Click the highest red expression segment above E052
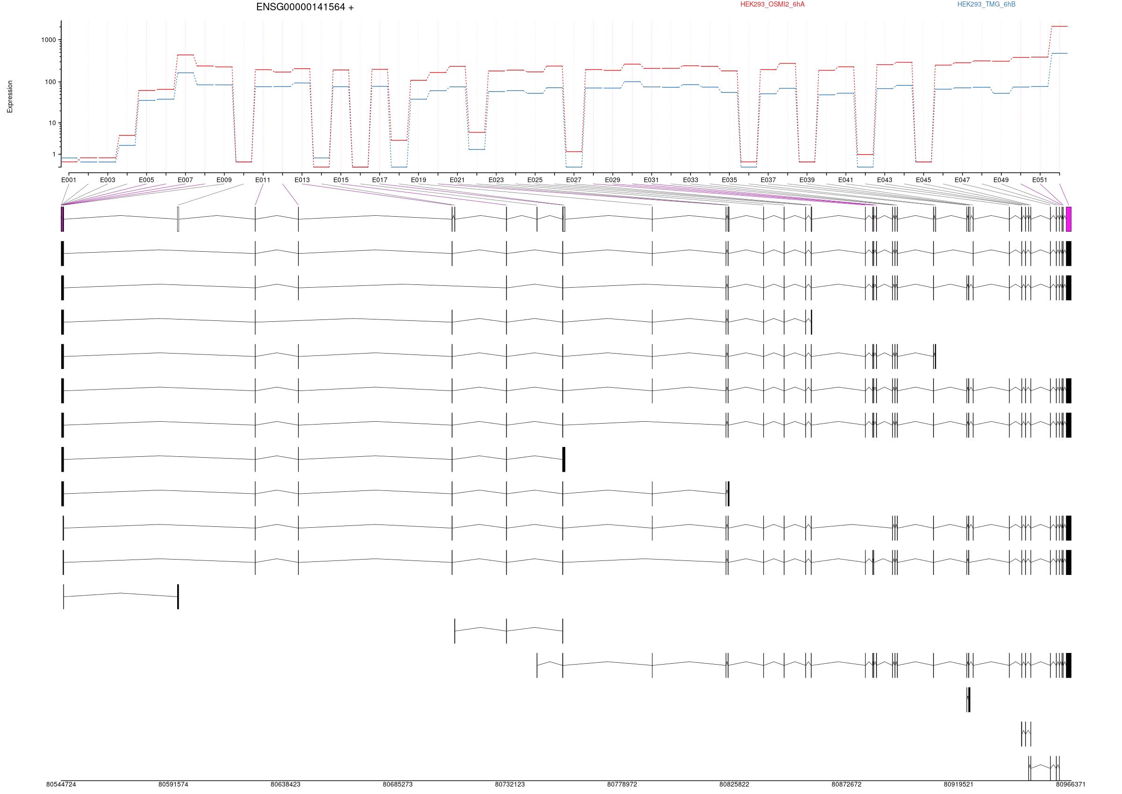Viewport: 1122px width, 794px height. (1059, 27)
